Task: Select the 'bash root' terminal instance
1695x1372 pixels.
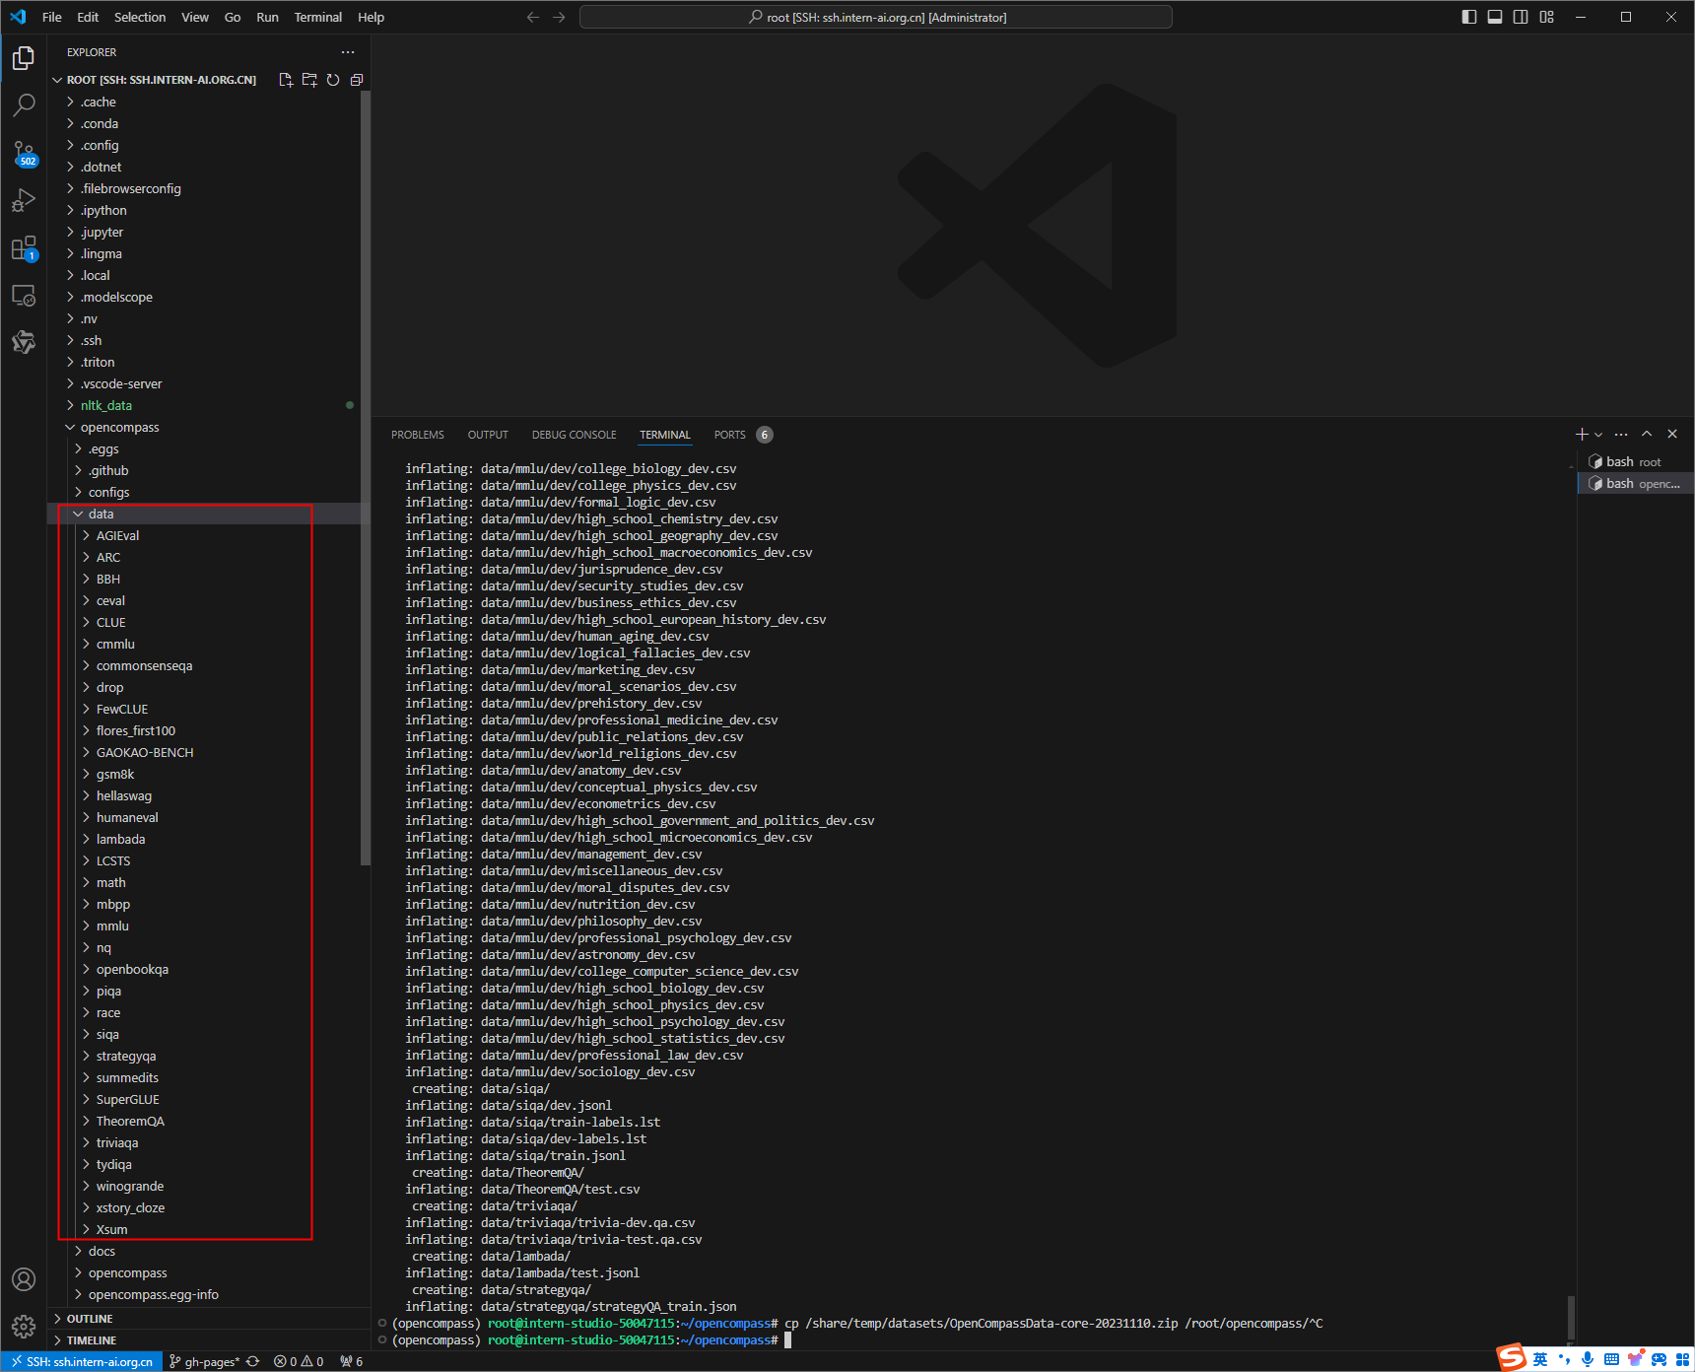Action: pyautogui.click(x=1635, y=462)
